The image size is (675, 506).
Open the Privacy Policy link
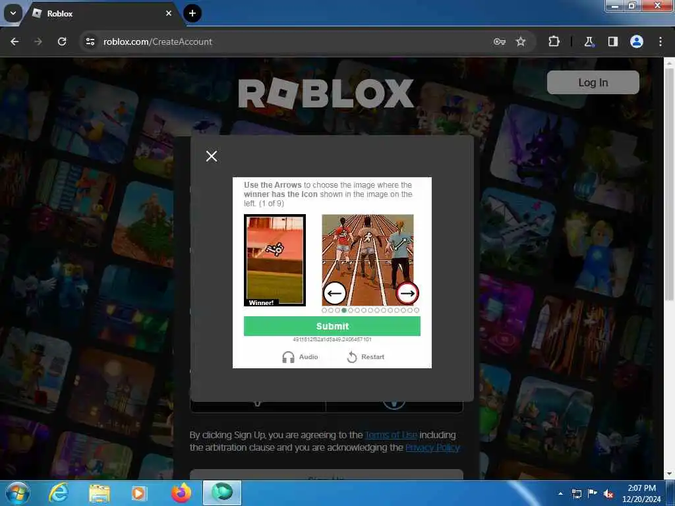click(432, 447)
